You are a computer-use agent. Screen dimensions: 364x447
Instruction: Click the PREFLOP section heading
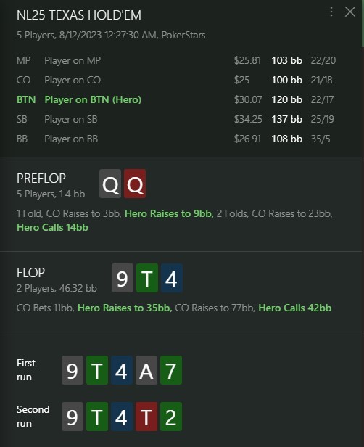41,179
